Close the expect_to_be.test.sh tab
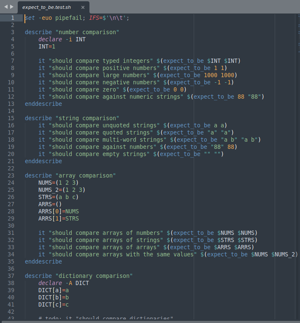This screenshot has height=323, width=300. 83,8
